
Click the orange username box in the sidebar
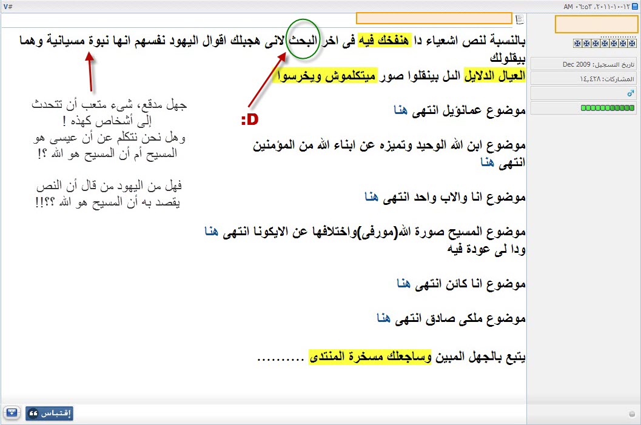click(x=596, y=25)
